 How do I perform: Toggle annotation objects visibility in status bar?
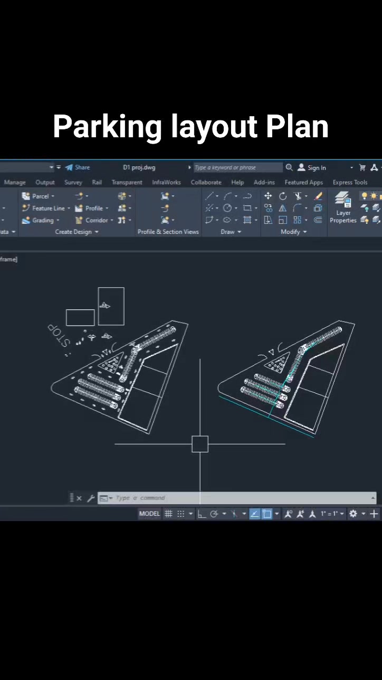click(x=288, y=514)
